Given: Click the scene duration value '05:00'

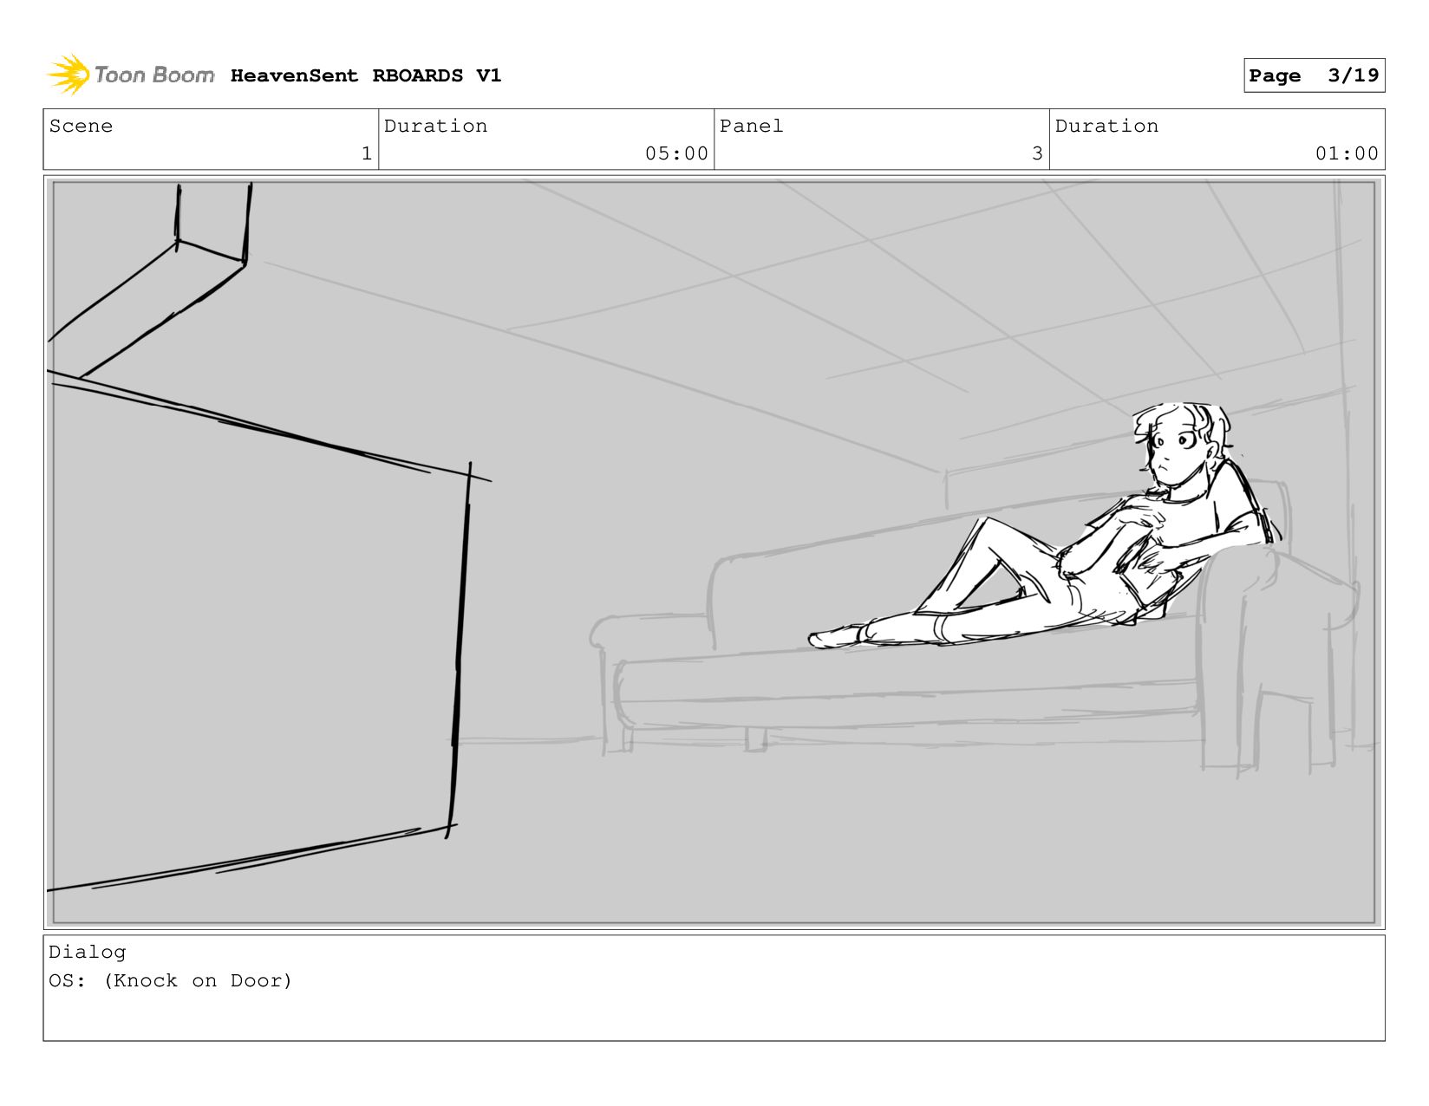Looking at the screenshot, I should [676, 153].
